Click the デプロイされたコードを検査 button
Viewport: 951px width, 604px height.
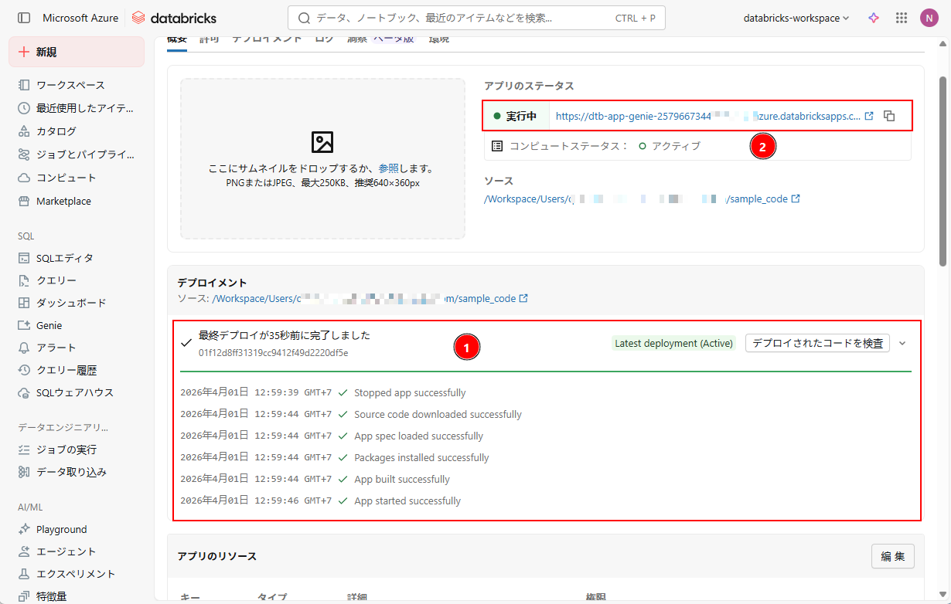point(817,343)
